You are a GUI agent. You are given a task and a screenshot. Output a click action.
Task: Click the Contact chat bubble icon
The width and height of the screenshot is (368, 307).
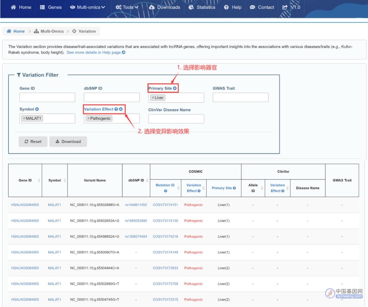pos(252,7)
